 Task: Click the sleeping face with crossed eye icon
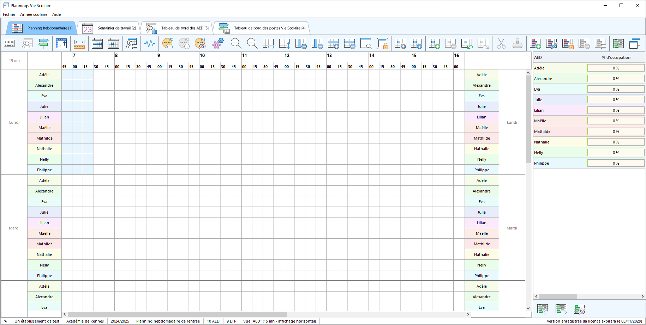pyautogui.click(x=200, y=43)
